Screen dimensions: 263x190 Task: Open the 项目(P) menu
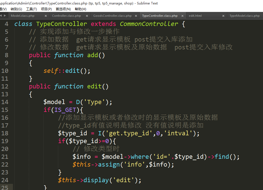click(x=46, y=9)
